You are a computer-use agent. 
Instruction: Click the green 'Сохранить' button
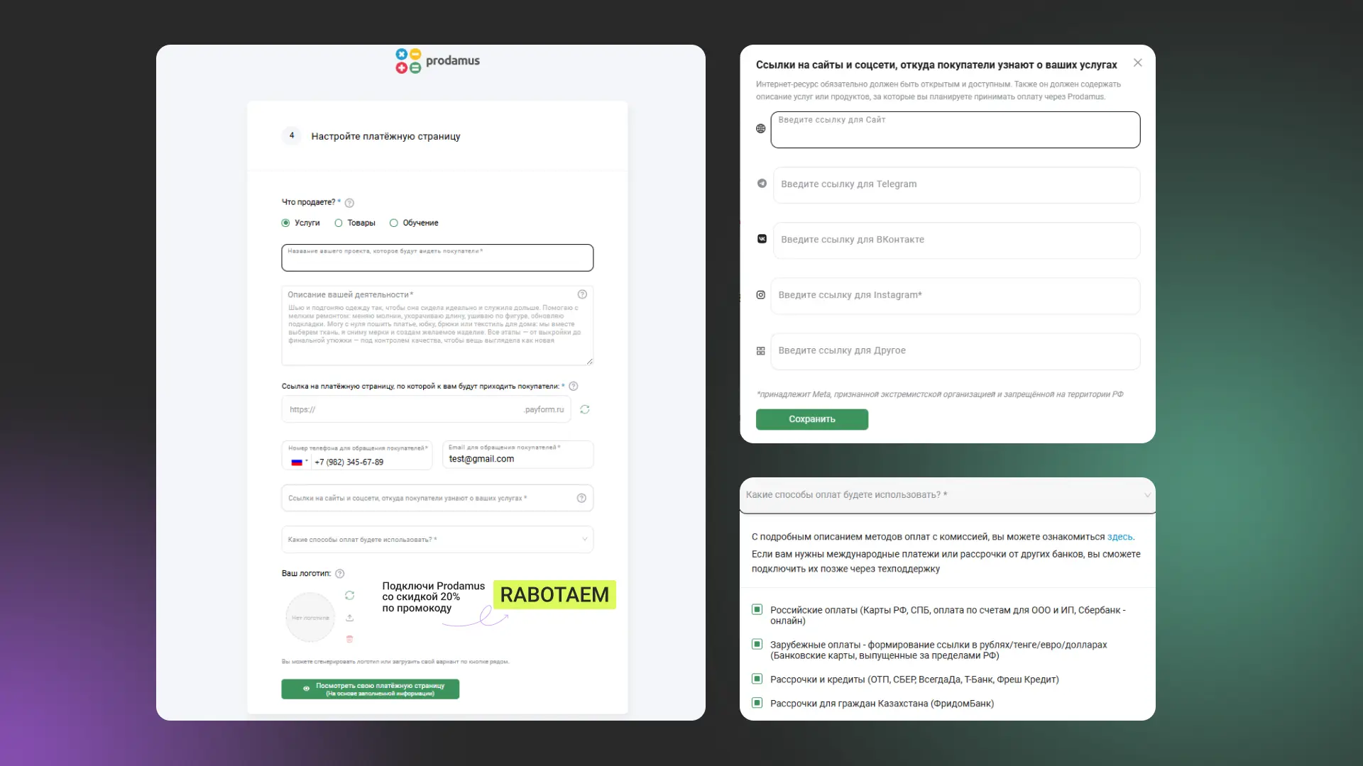tap(811, 419)
